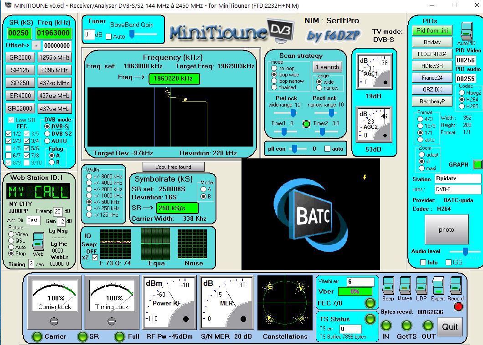Toggle the Web switch icon
The width and height of the screenshot is (483, 345).
pyautogui.click(x=38, y=242)
